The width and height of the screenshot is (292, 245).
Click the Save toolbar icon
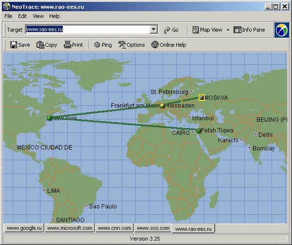click(x=14, y=45)
